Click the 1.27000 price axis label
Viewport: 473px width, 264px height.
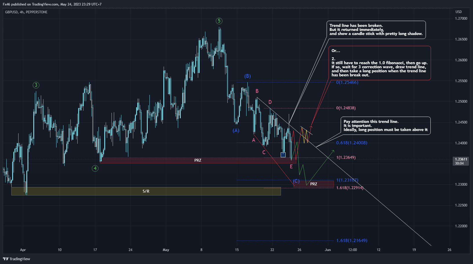(461, 19)
